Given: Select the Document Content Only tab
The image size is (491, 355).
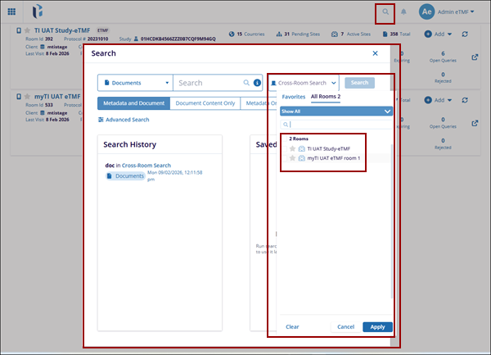Looking at the screenshot, I should coord(206,103).
